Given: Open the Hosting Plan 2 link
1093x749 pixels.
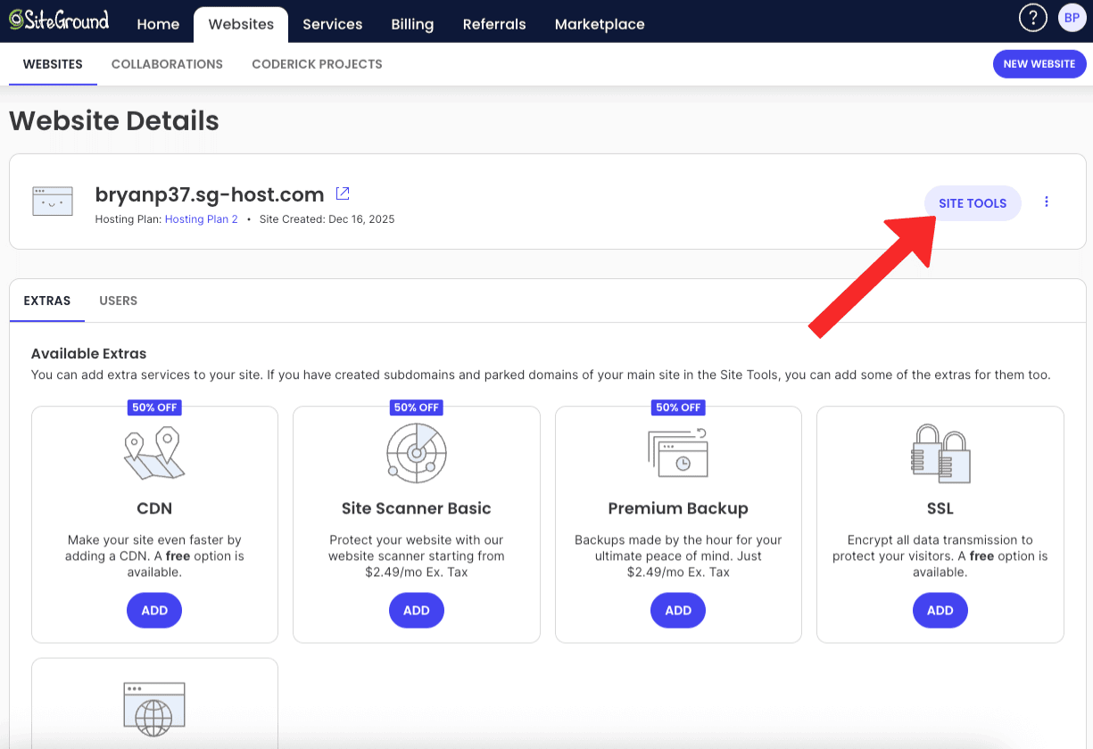Looking at the screenshot, I should 202,219.
